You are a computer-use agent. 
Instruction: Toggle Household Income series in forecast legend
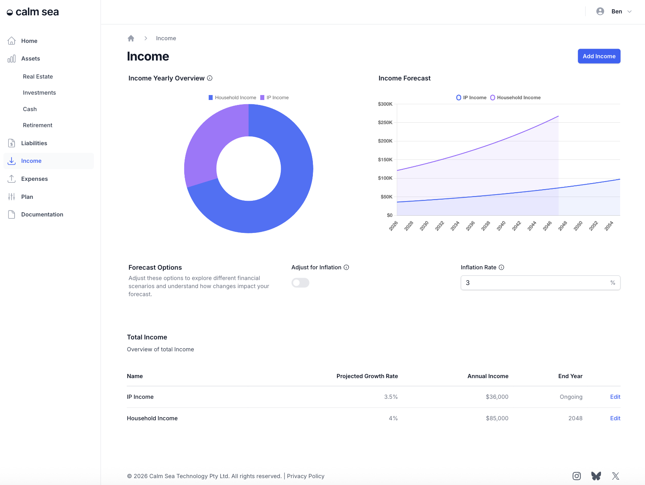pyautogui.click(x=515, y=98)
